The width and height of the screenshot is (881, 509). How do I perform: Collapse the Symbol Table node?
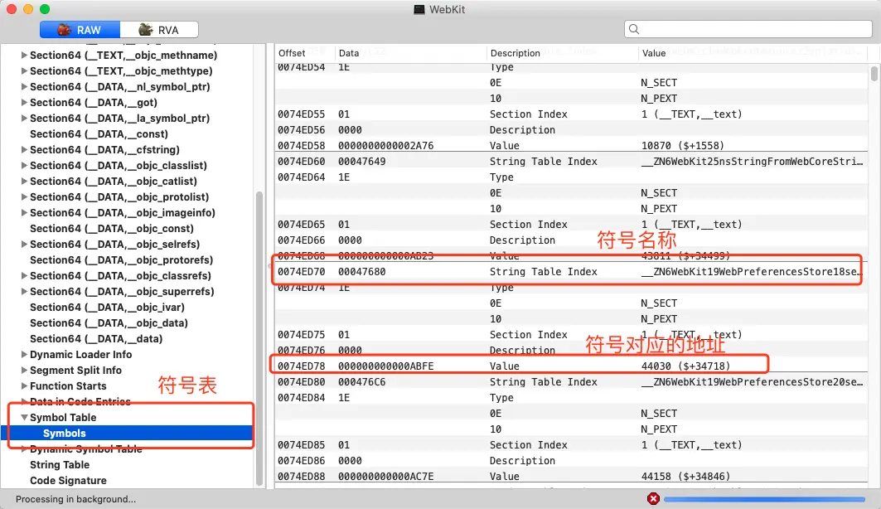[x=23, y=417]
